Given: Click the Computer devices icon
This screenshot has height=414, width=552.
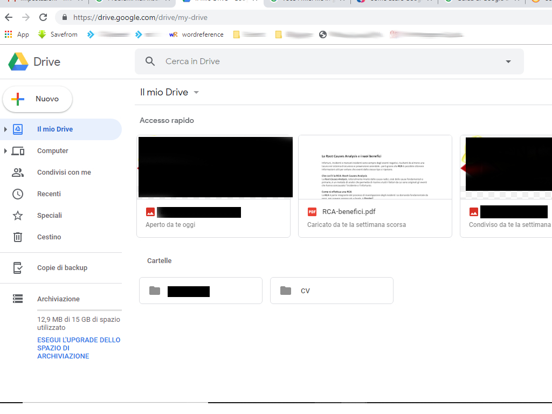Looking at the screenshot, I should pyautogui.click(x=18, y=151).
